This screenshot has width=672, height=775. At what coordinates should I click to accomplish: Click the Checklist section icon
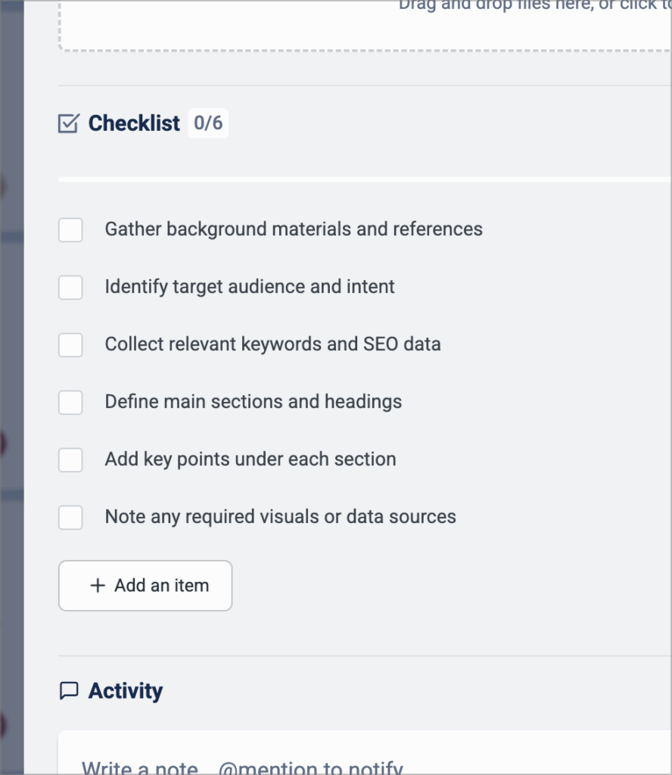point(70,123)
